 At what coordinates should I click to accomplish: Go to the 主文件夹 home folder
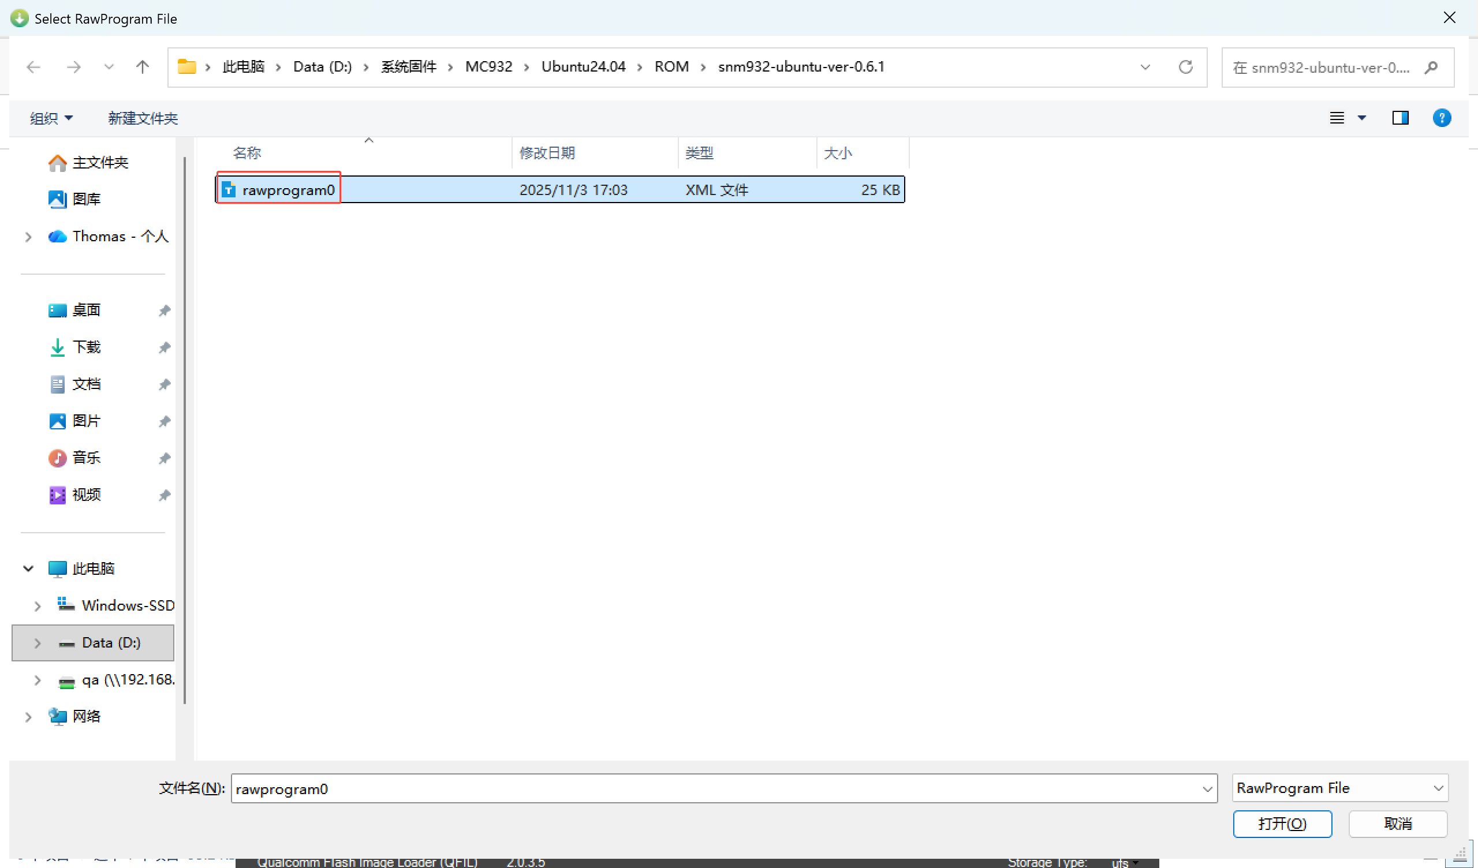[x=100, y=162]
